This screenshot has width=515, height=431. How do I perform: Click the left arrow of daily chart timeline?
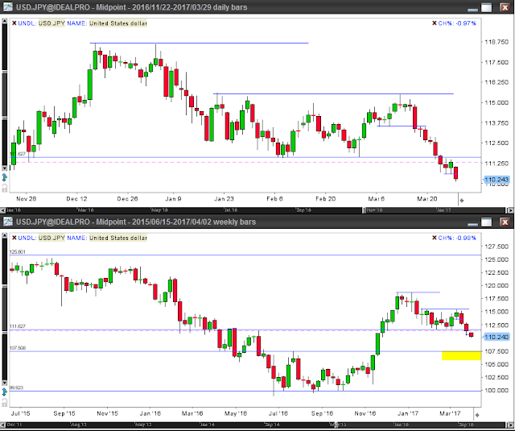coord(2,210)
